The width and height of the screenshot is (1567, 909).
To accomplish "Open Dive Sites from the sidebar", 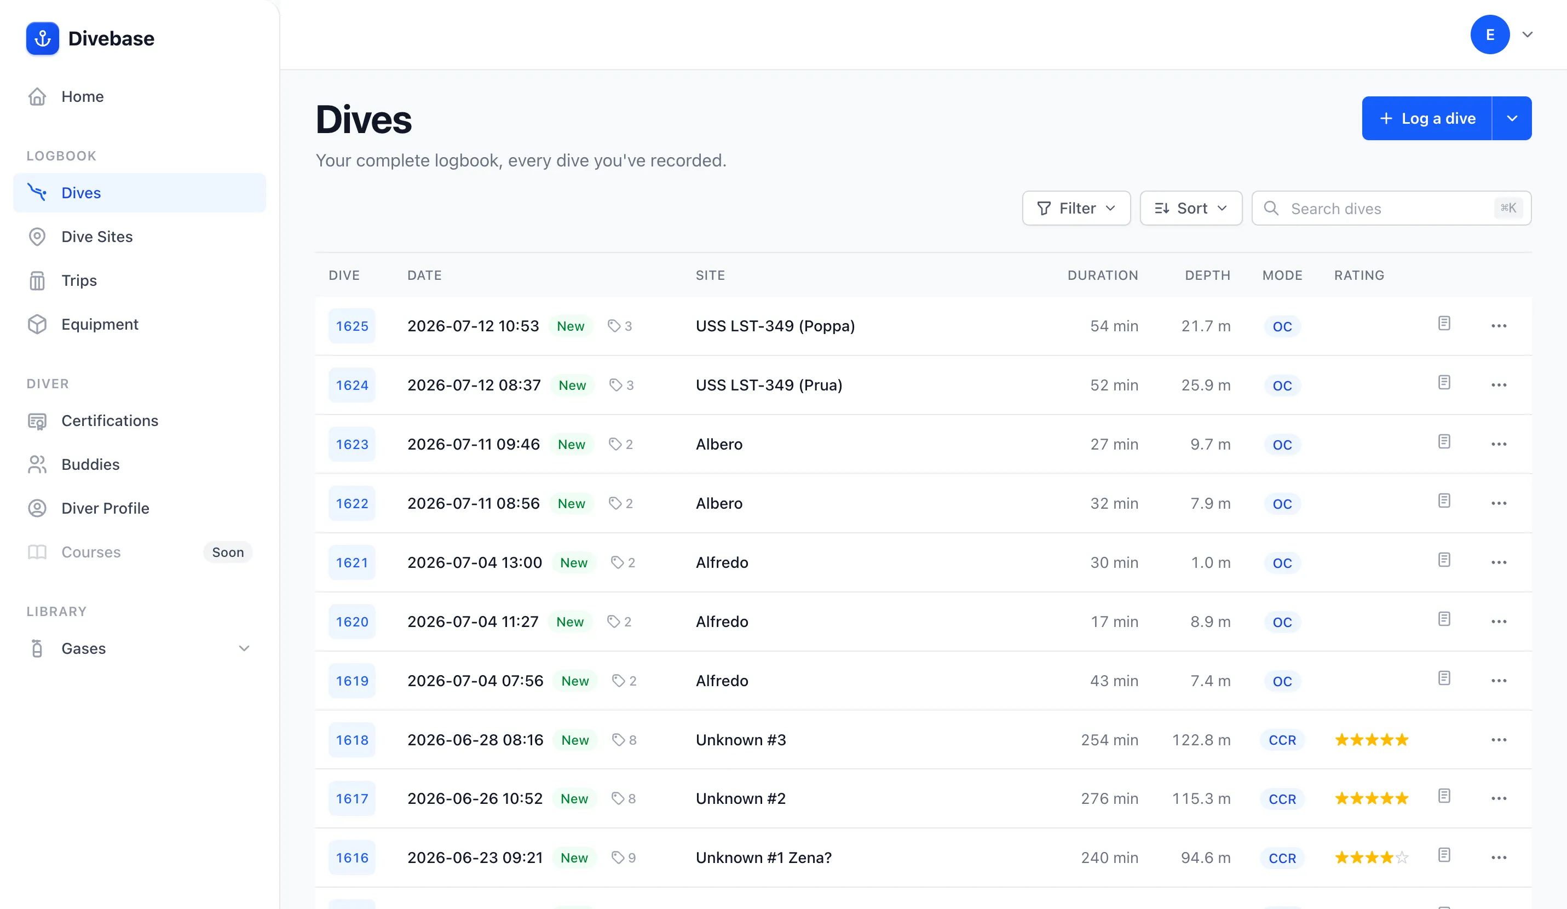I will point(139,237).
